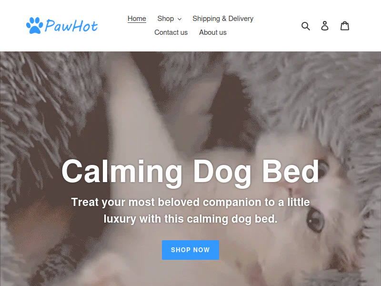The image size is (381, 286).
Task: Click the PawHot logo text
Action: click(x=71, y=26)
